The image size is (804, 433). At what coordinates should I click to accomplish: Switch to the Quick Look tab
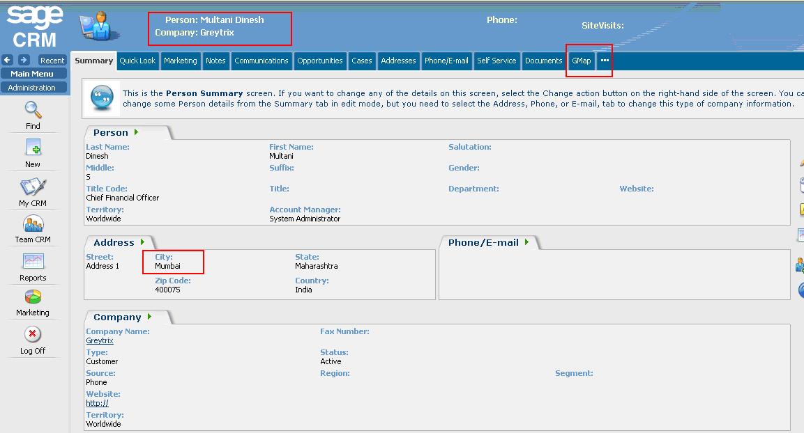pos(137,61)
